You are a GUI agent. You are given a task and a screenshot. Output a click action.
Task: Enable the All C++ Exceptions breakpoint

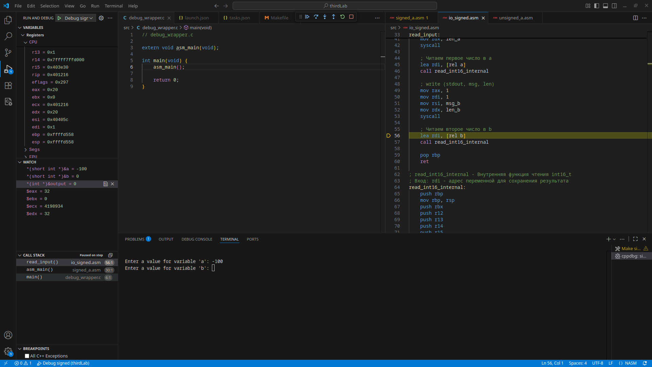click(x=27, y=356)
